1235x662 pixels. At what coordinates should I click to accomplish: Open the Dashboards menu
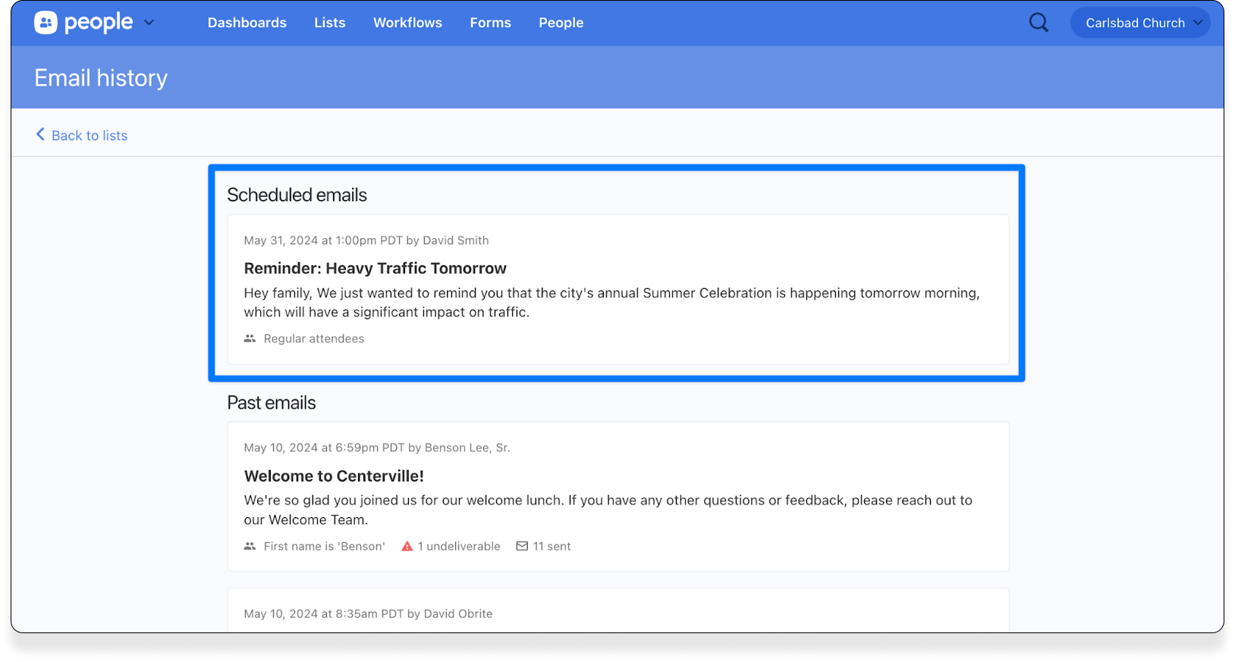(x=247, y=23)
